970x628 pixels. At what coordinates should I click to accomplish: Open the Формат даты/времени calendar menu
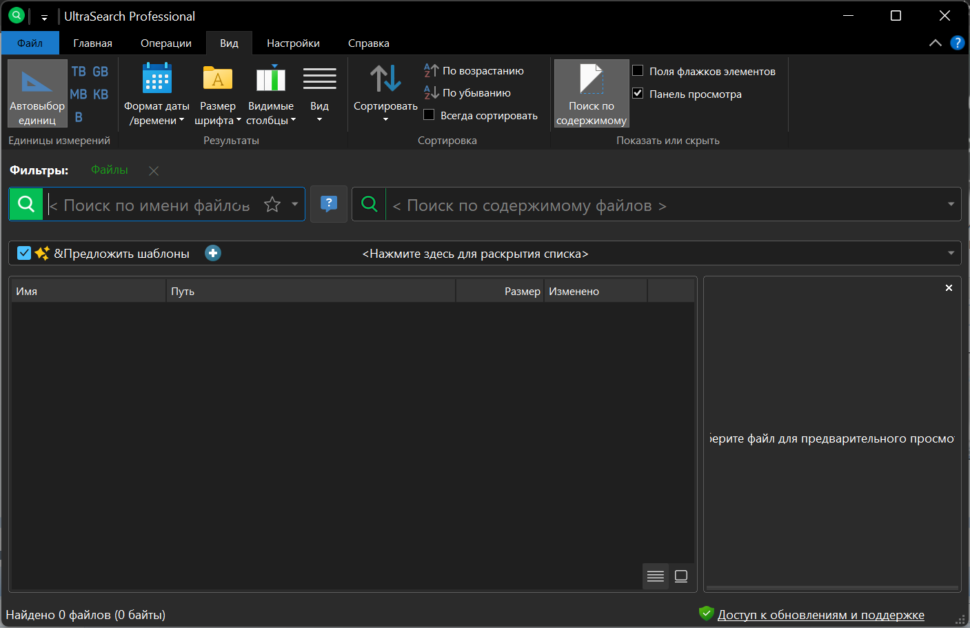(x=156, y=94)
